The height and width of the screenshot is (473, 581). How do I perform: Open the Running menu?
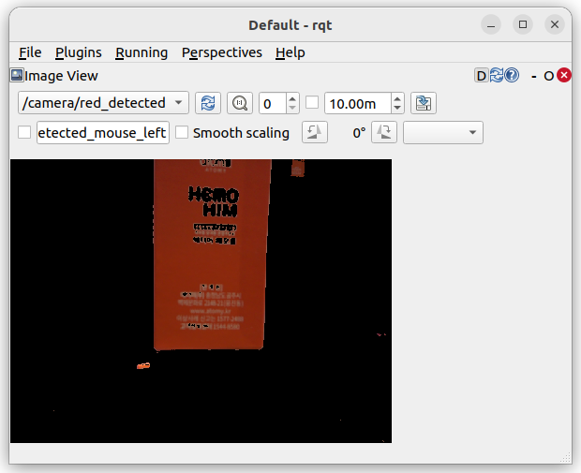tap(142, 52)
